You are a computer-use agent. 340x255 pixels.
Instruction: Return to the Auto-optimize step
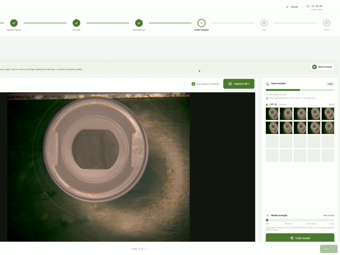pos(139,23)
